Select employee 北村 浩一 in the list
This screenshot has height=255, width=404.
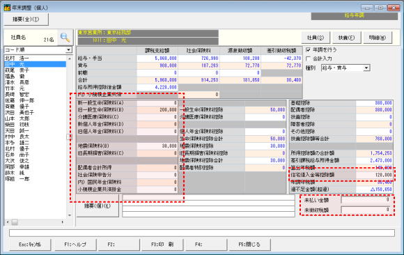coord(35,59)
